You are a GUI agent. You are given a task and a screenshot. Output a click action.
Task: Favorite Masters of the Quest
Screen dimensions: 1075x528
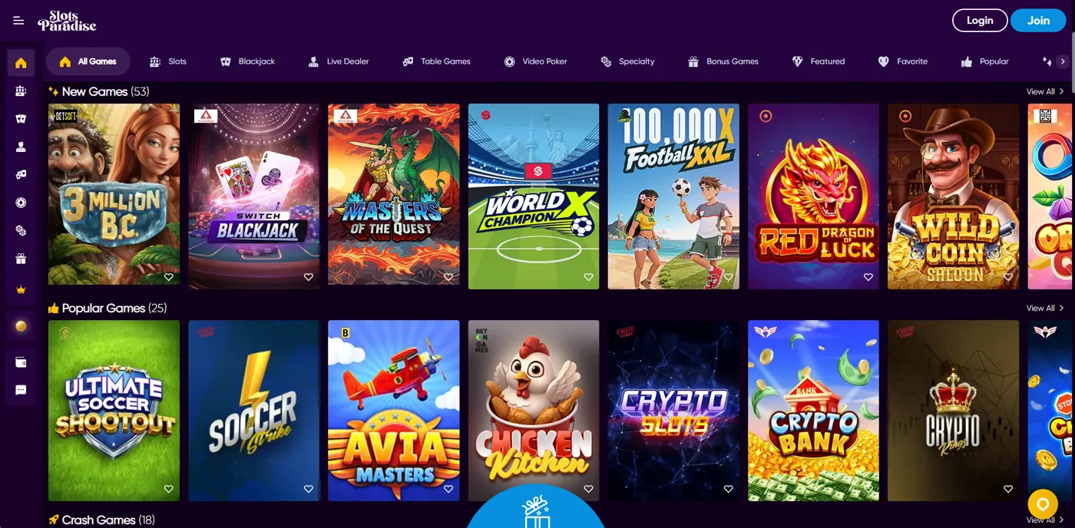click(448, 277)
